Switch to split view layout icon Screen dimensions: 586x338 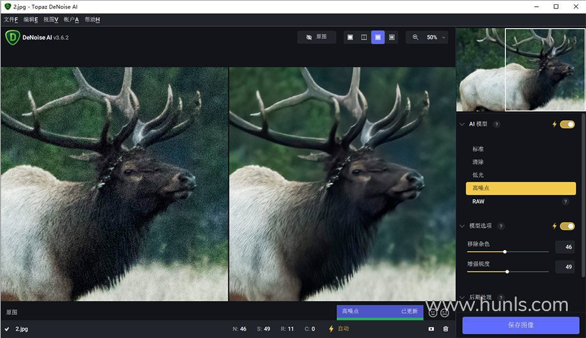click(x=364, y=37)
